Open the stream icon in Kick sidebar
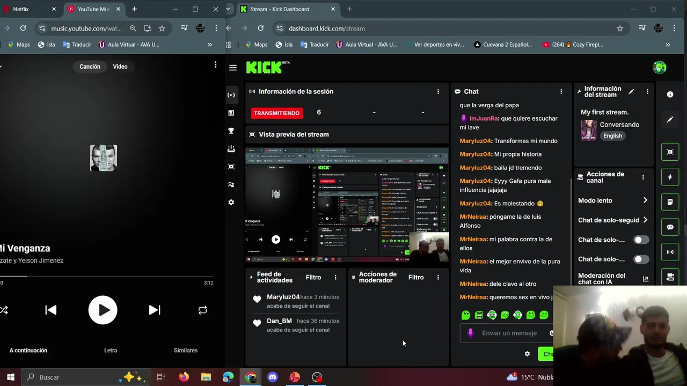Viewport: 687px width, 386px height. (231, 95)
